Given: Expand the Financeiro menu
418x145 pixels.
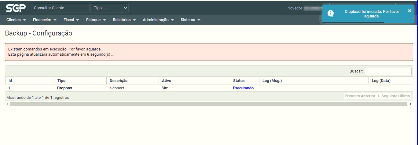Looking at the screenshot, I should [45, 20].
